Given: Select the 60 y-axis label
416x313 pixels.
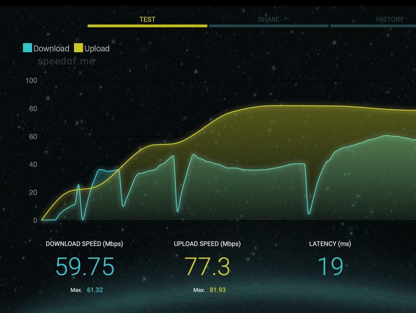Looking at the screenshot, I should click(x=32, y=137).
